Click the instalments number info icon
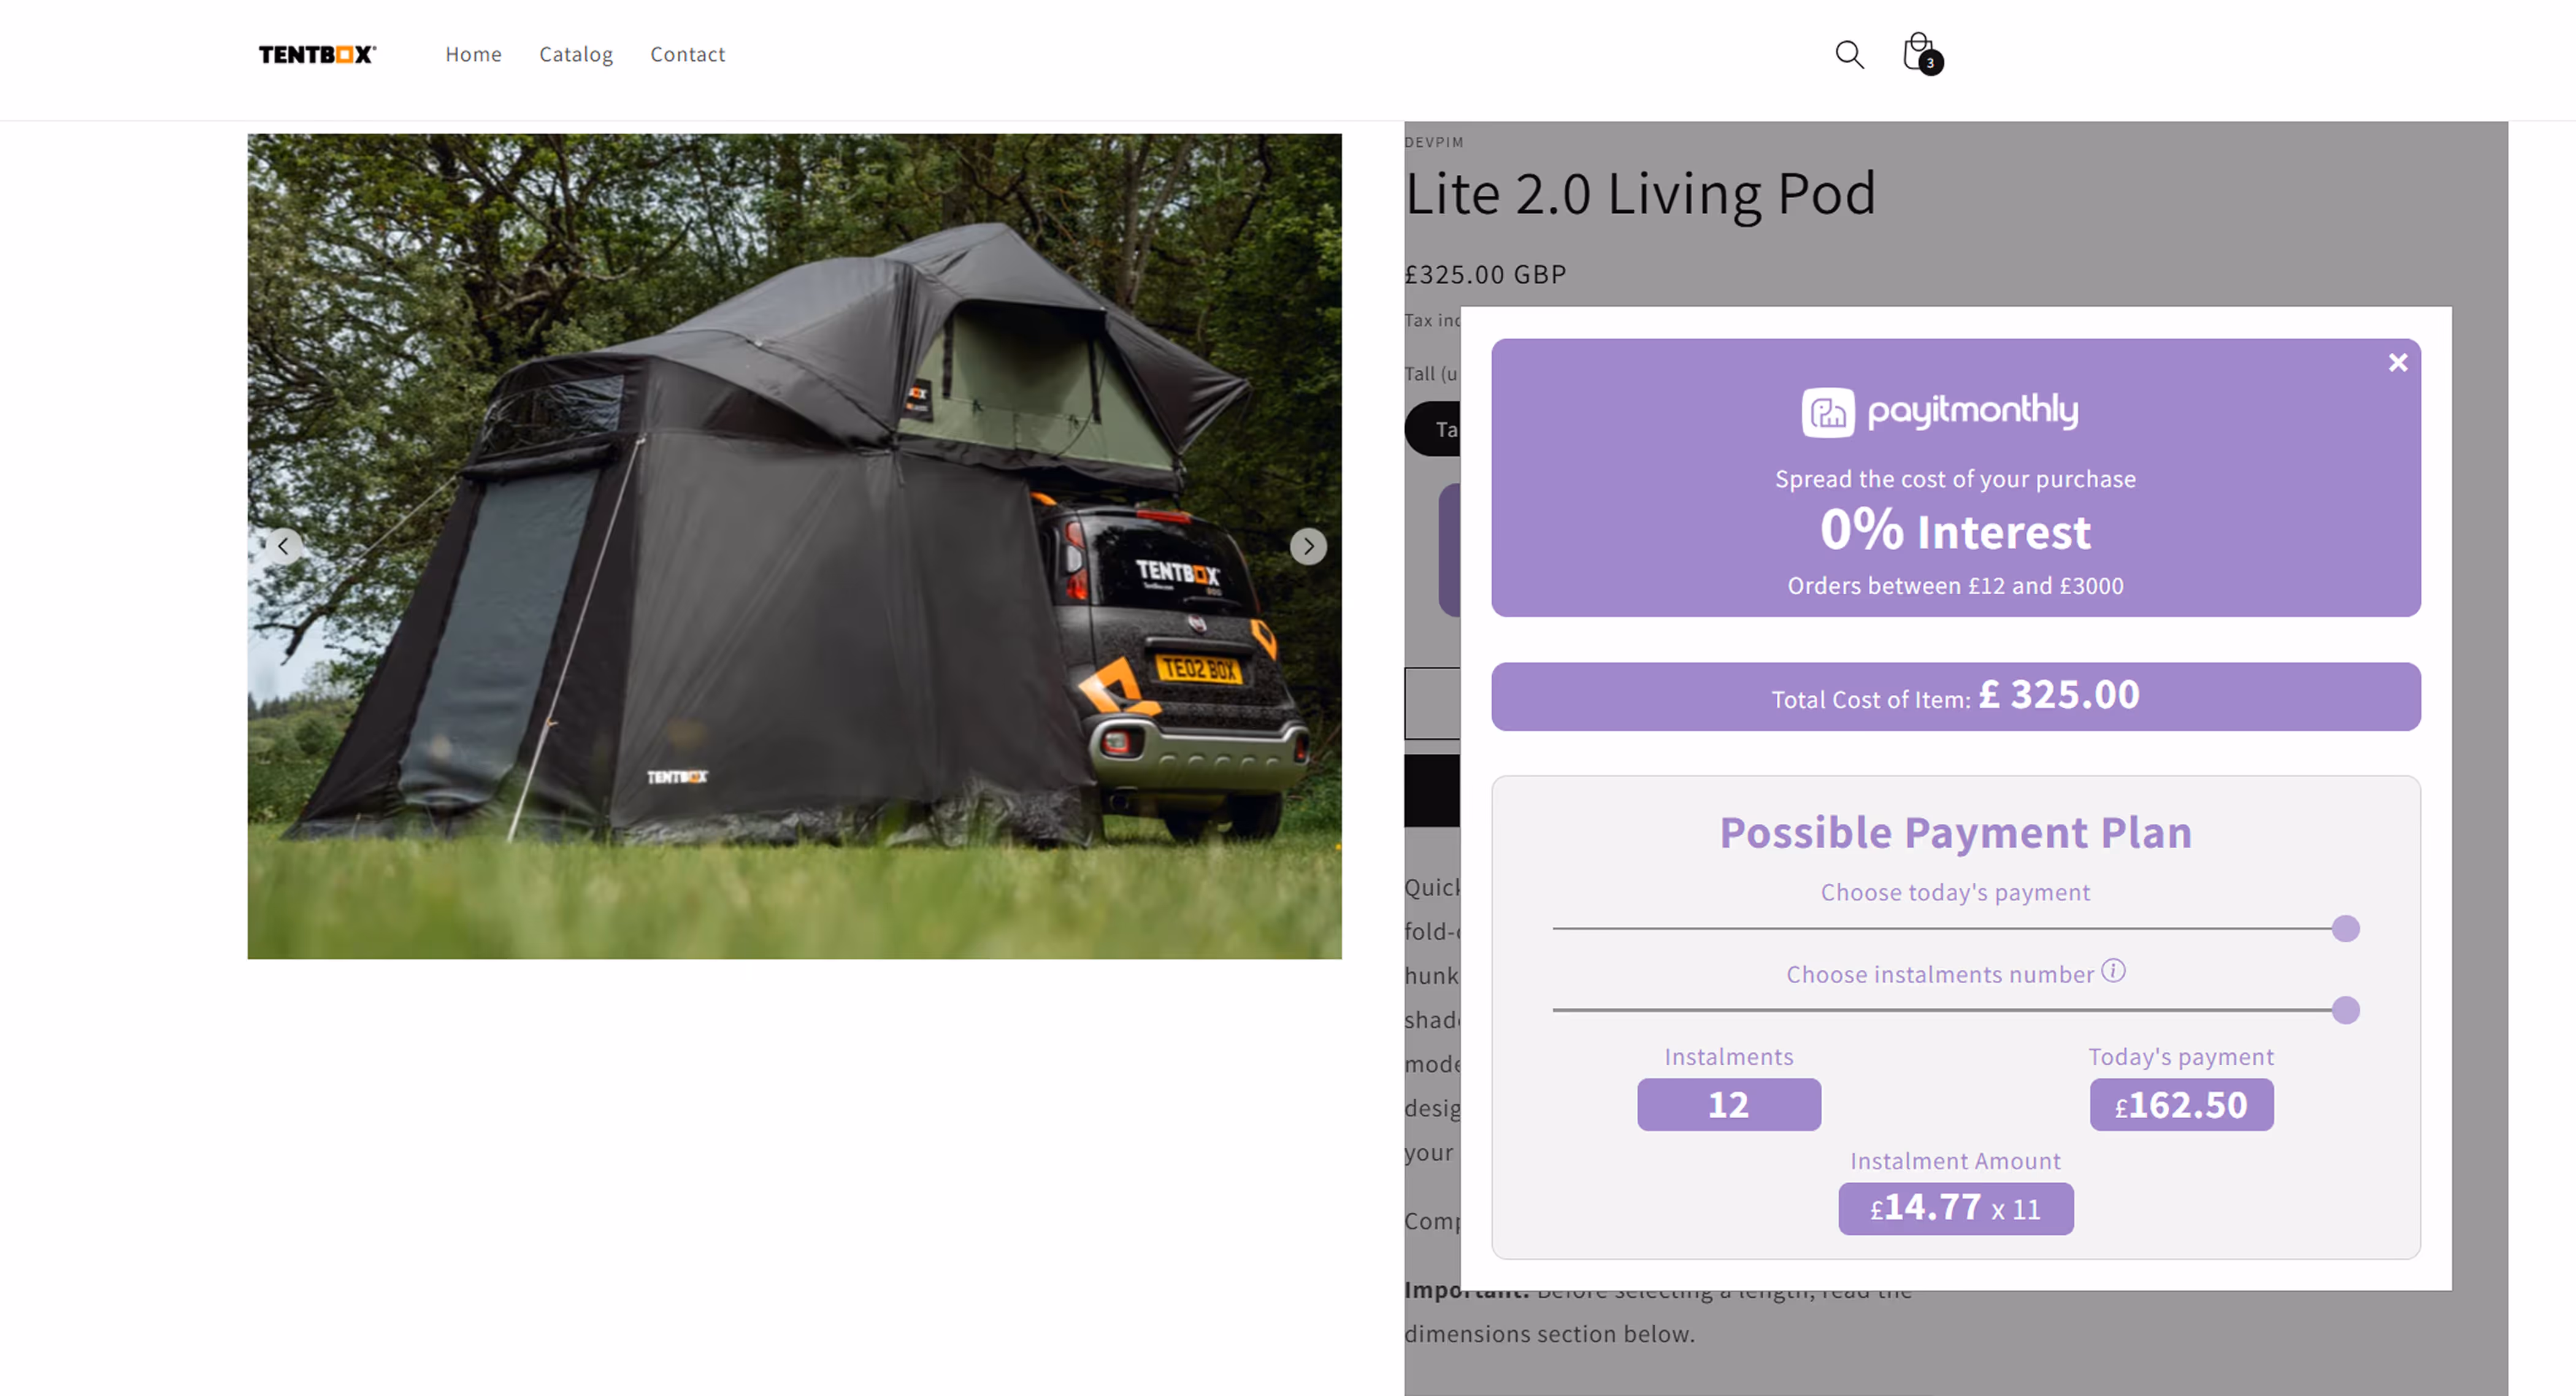Screen dimensions: 2576x1396 pos(2113,970)
